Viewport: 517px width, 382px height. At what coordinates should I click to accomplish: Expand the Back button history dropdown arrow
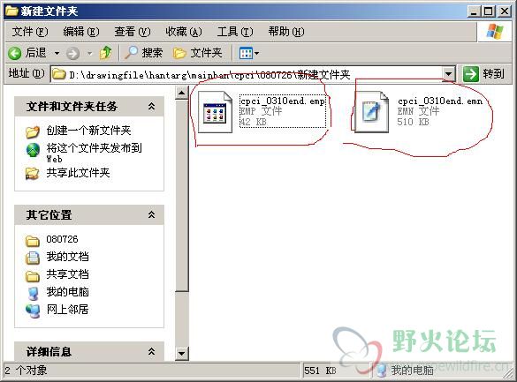57,53
